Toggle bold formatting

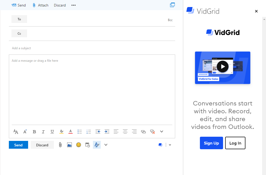(x=34, y=132)
